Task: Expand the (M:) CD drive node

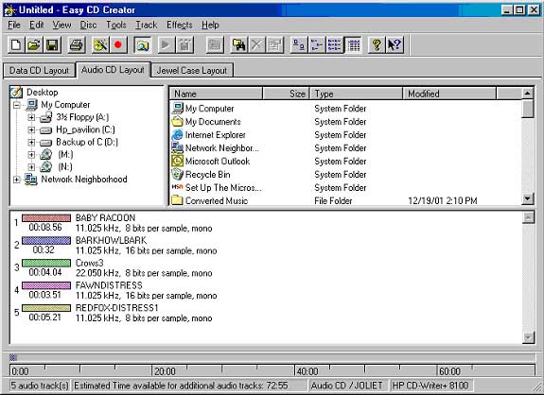Action: pos(31,155)
